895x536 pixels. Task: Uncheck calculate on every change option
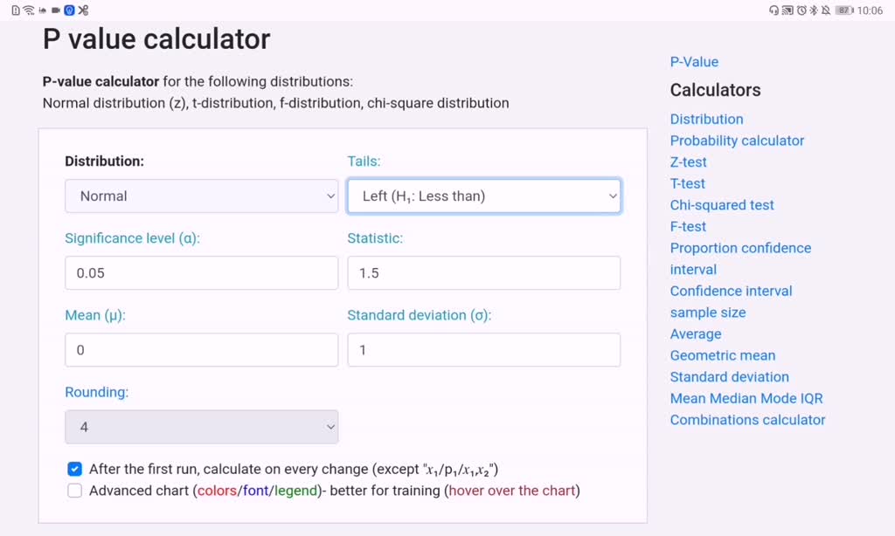click(74, 469)
